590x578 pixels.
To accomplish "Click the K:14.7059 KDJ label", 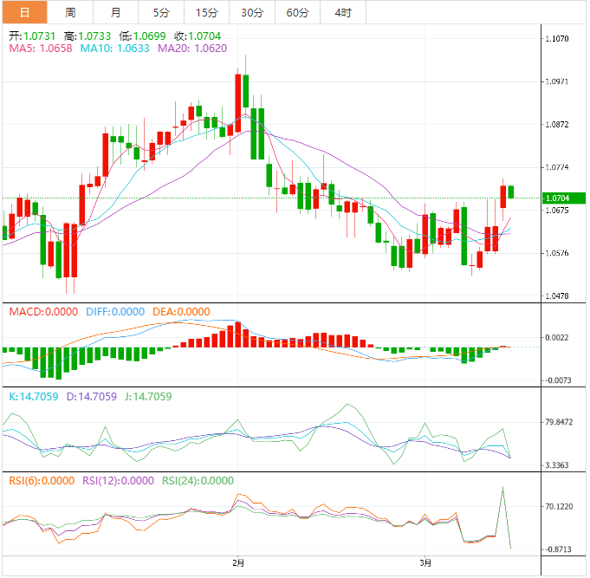I will (x=33, y=397).
